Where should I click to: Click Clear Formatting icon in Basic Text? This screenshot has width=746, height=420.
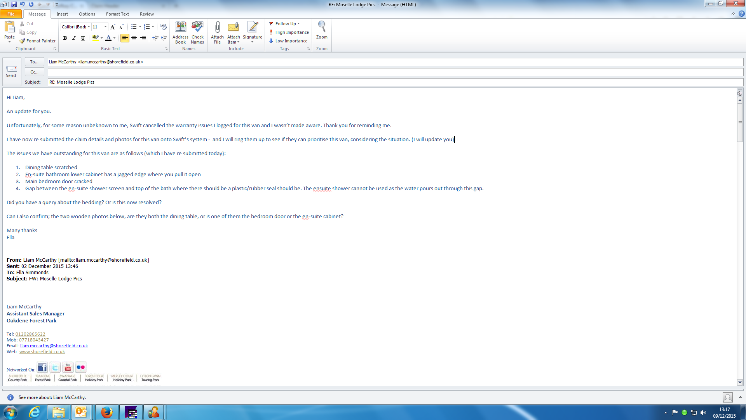coord(164,27)
